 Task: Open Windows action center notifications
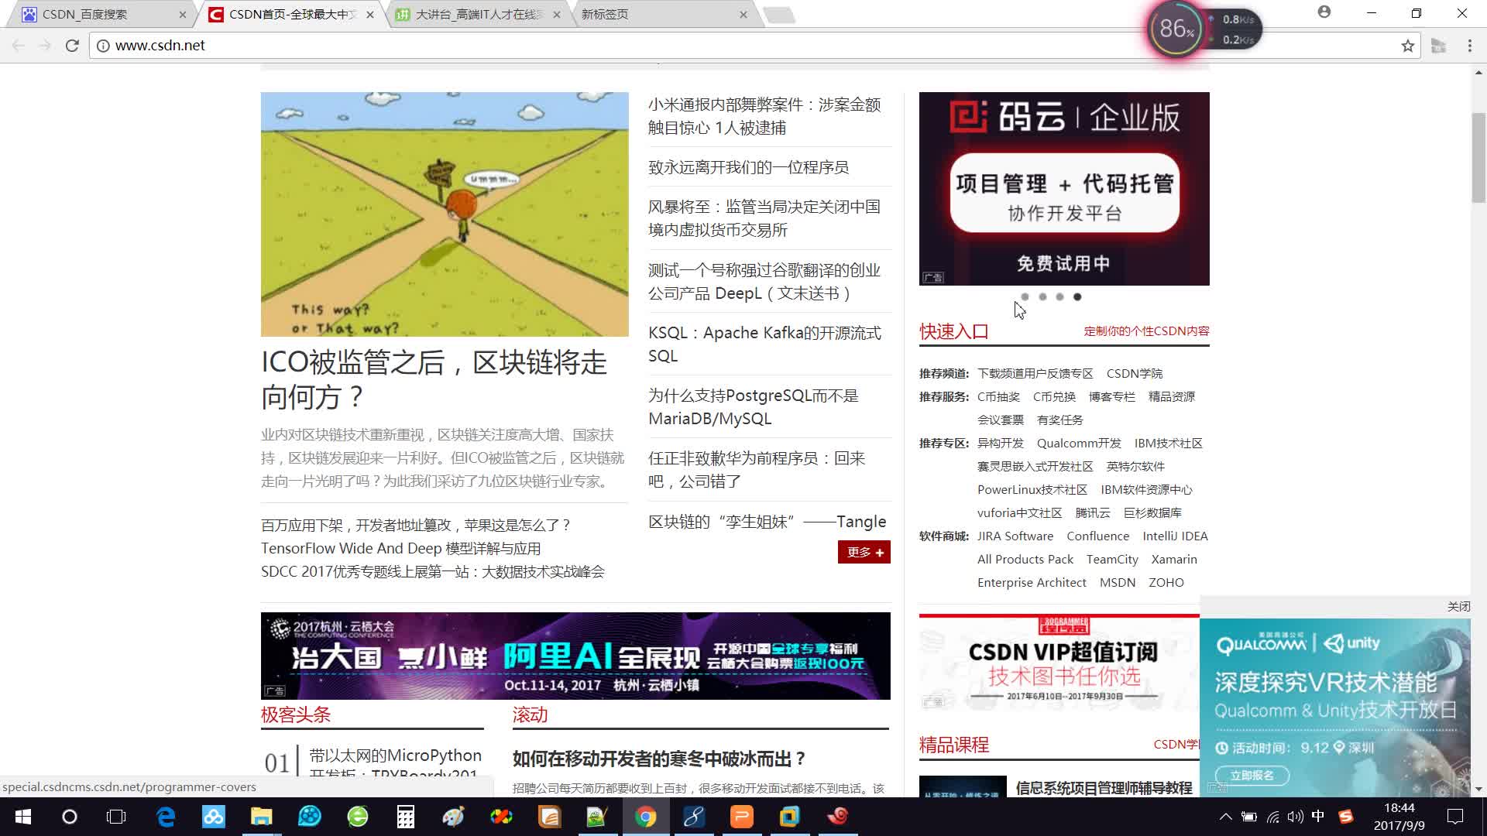point(1454,817)
